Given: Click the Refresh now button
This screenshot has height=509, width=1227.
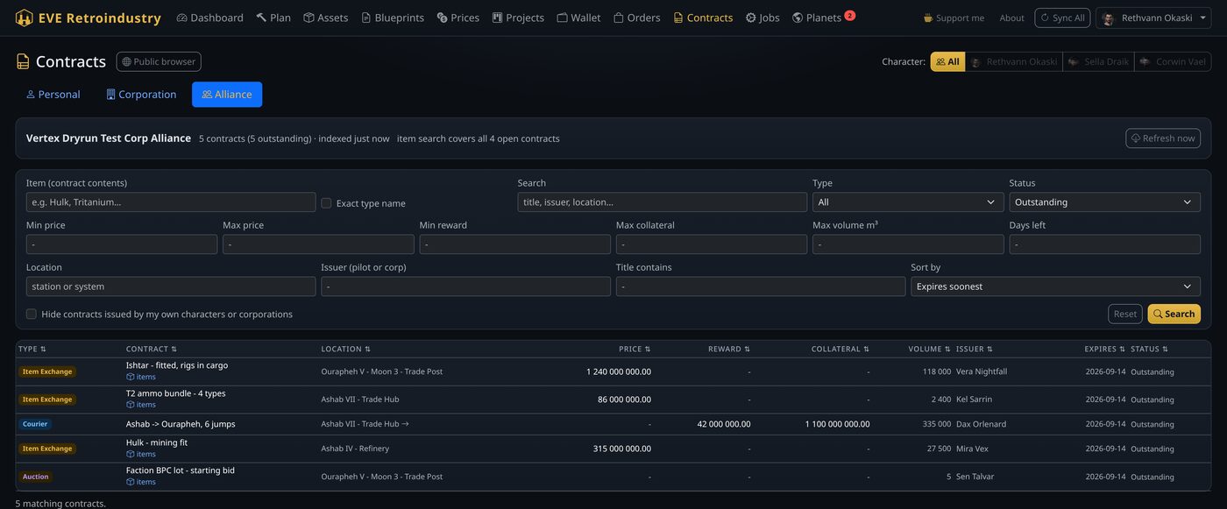Looking at the screenshot, I should coord(1163,138).
